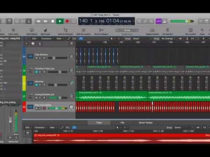
Task: Open the Functions menu in audio editor
Action: (x=40, y=128)
